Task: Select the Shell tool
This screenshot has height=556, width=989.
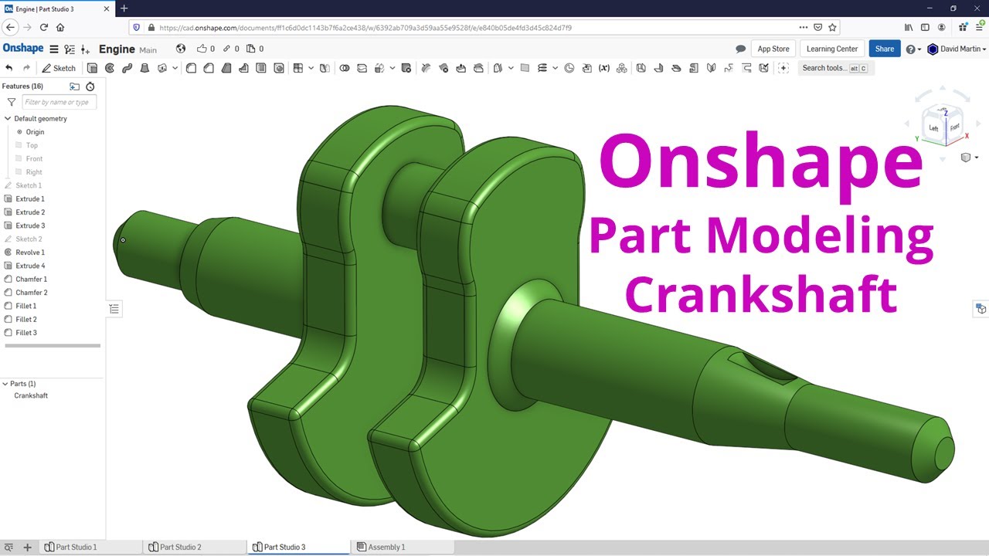Action: [x=261, y=68]
